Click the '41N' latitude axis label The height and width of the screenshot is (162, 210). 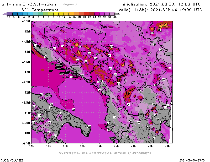(x=27, y=113)
